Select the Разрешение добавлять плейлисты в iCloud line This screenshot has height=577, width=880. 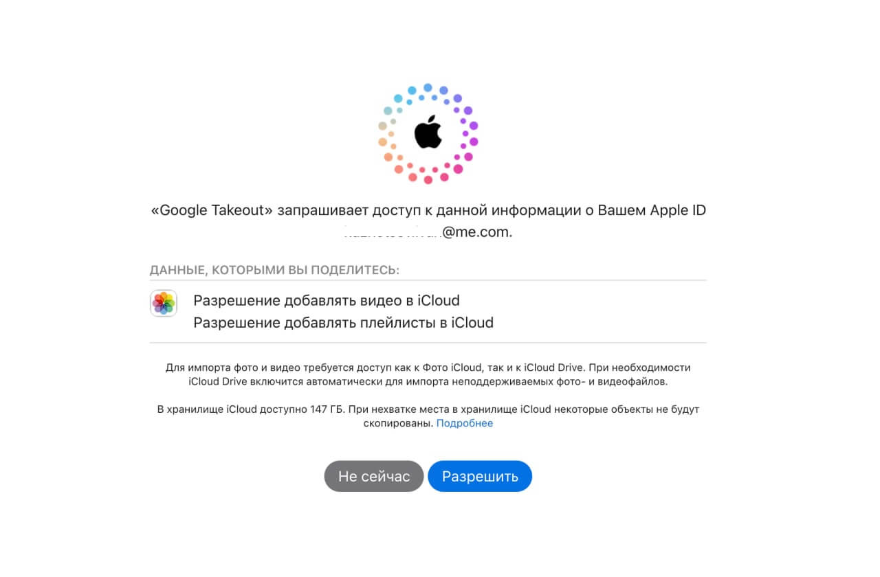pos(344,323)
